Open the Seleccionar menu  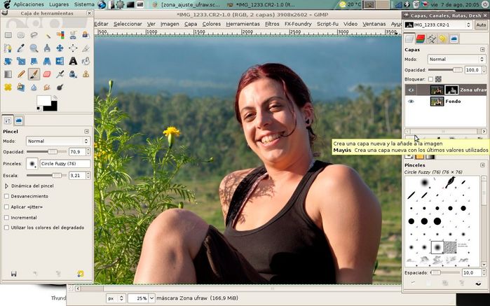(x=128, y=24)
